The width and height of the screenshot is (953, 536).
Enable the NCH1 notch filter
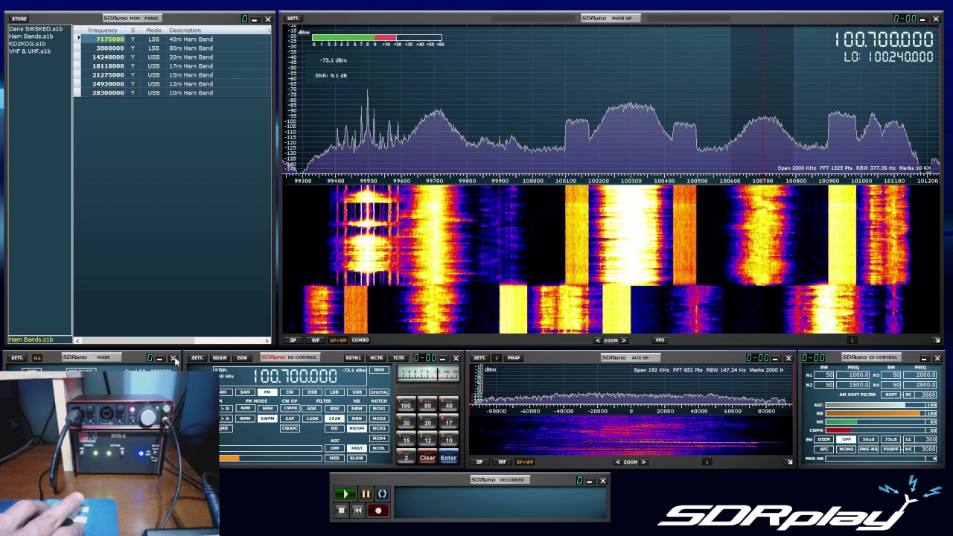[379, 409]
